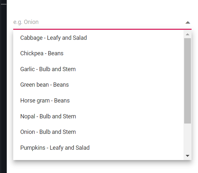This screenshot has height=173, width=198.
Task: Choose Pumpkins - Leafy and Salad
Action: [x=55, y=148]
